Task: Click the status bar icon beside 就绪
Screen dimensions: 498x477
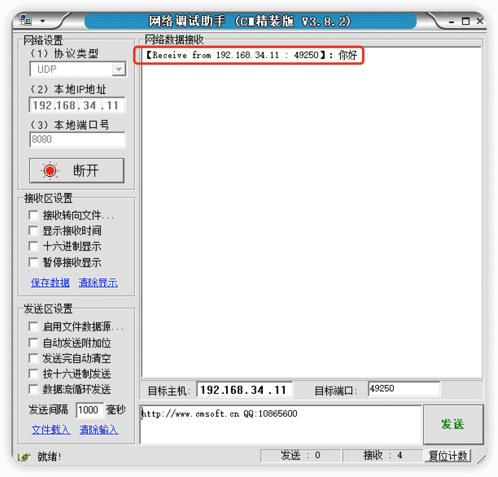Action: coord(24,456)
